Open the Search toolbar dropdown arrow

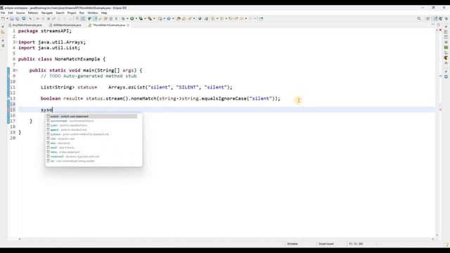coord(194,19)
